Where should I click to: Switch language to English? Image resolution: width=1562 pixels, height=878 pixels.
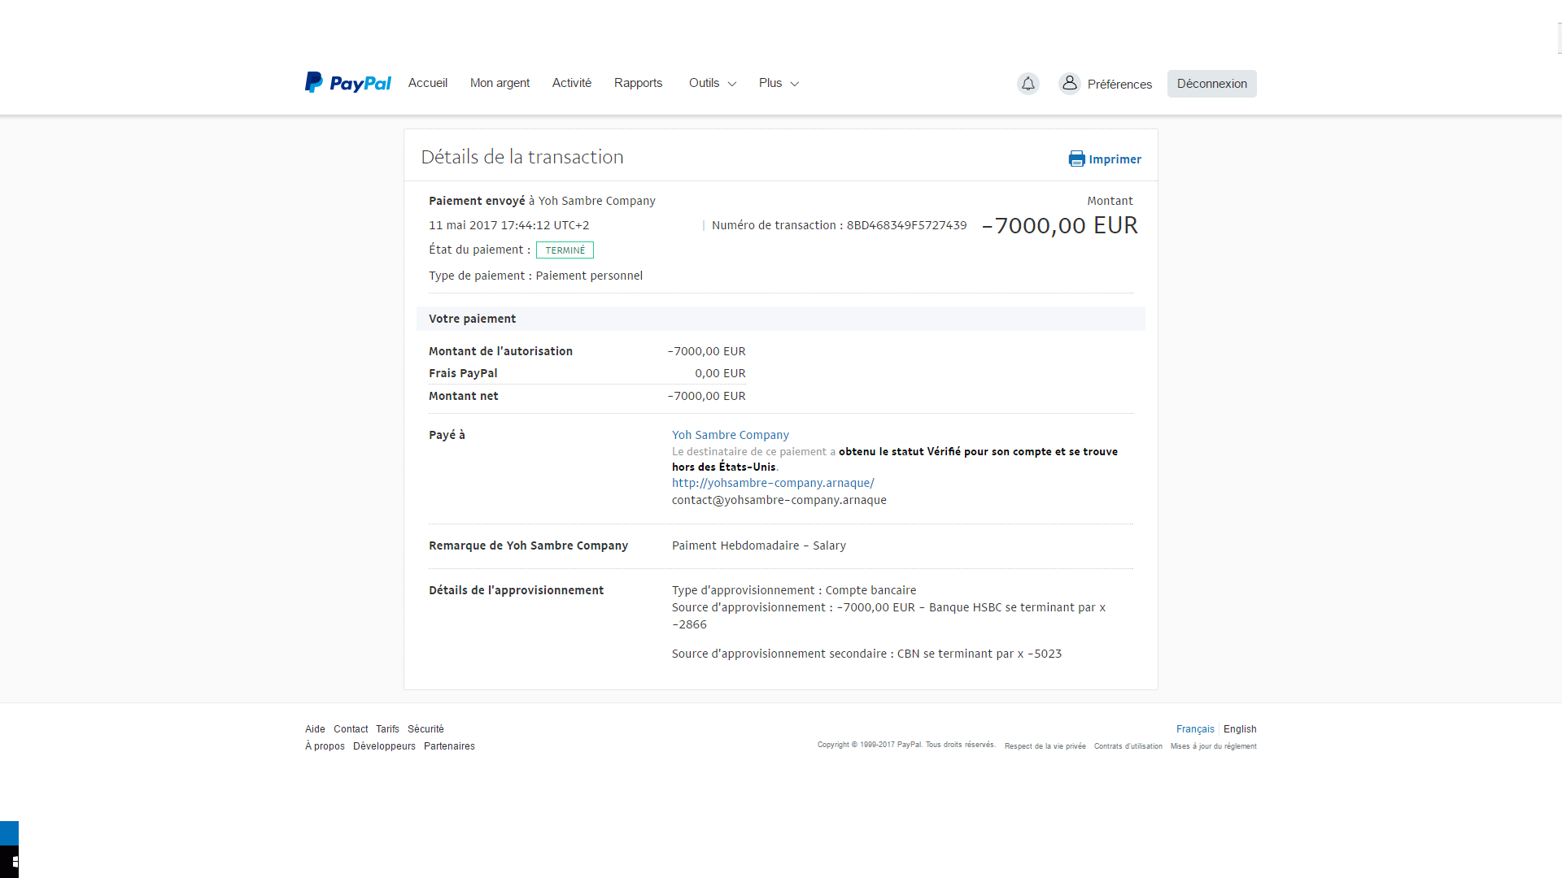[x=1240, y=729]
